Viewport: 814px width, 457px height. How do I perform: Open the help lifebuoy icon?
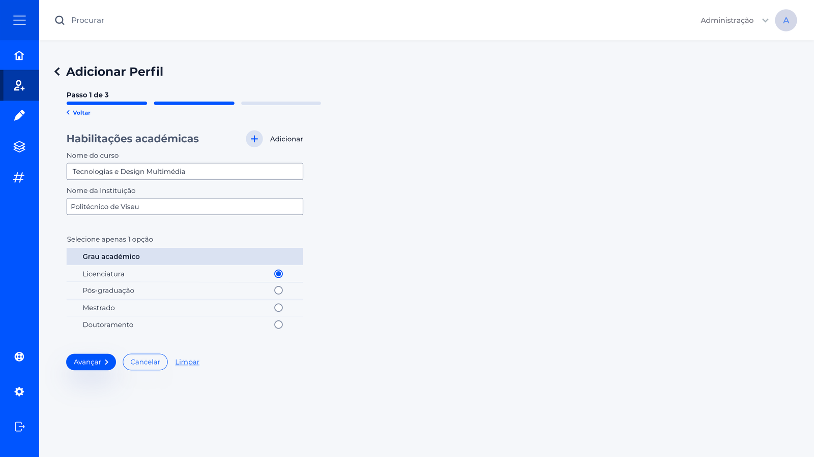19,356
